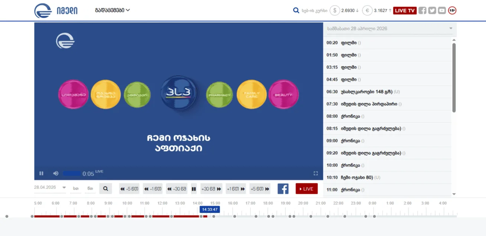This screenshot has width=486, height=236.
Task: Expand the გადაცემები menu dropdown
Action: click(112, 10)
